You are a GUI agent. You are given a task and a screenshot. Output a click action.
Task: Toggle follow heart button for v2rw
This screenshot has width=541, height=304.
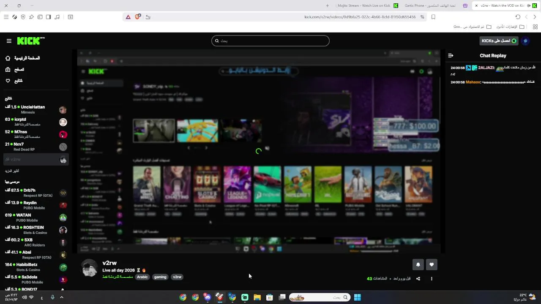point(432,265)
